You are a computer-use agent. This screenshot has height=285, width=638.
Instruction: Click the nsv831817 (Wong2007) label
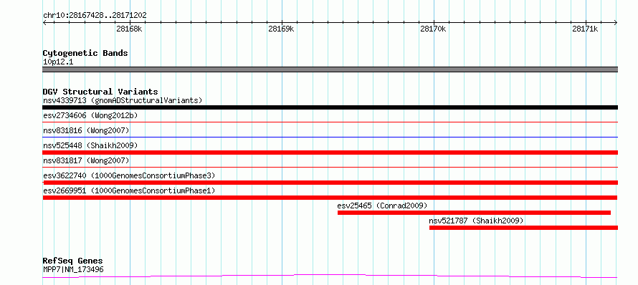tap(86, 160)
